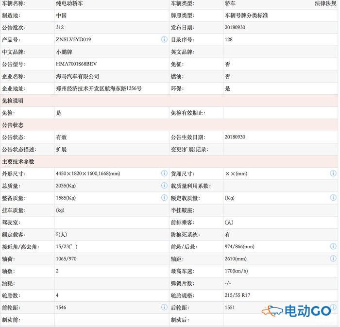This screenshot has height=327, width=340.
Task: Click rear track value 1551
Action: pos(230,307)
